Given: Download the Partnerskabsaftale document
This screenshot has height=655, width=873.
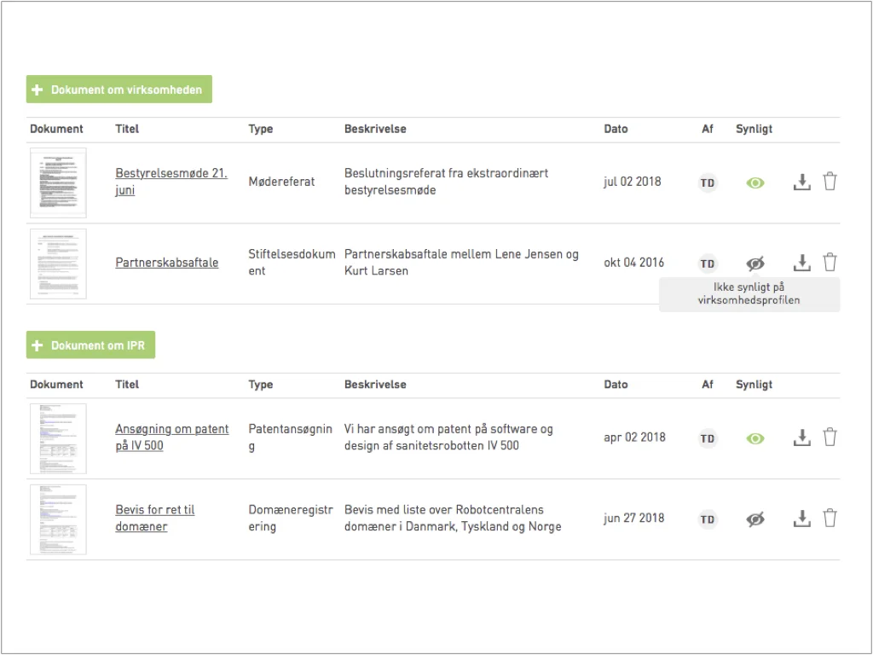Looking at the screenshot, I should coord(801,263).
